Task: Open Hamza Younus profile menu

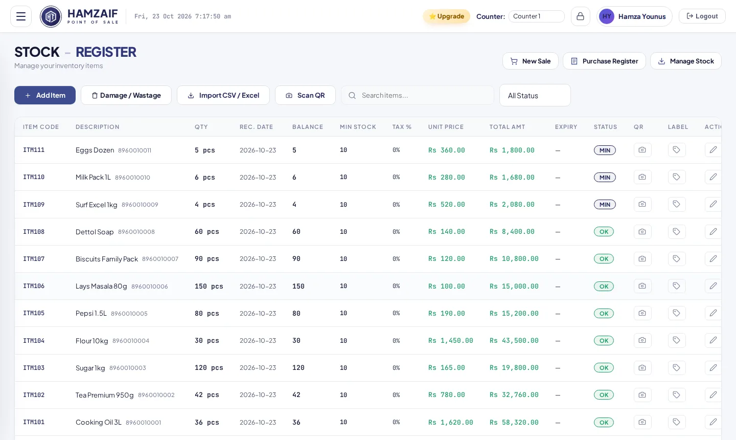Action: click(x=634, y=16)
